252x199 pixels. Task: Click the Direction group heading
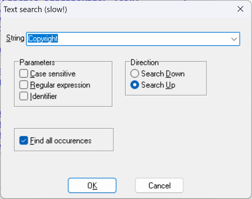pyautogui.click(x=145, y=62)
